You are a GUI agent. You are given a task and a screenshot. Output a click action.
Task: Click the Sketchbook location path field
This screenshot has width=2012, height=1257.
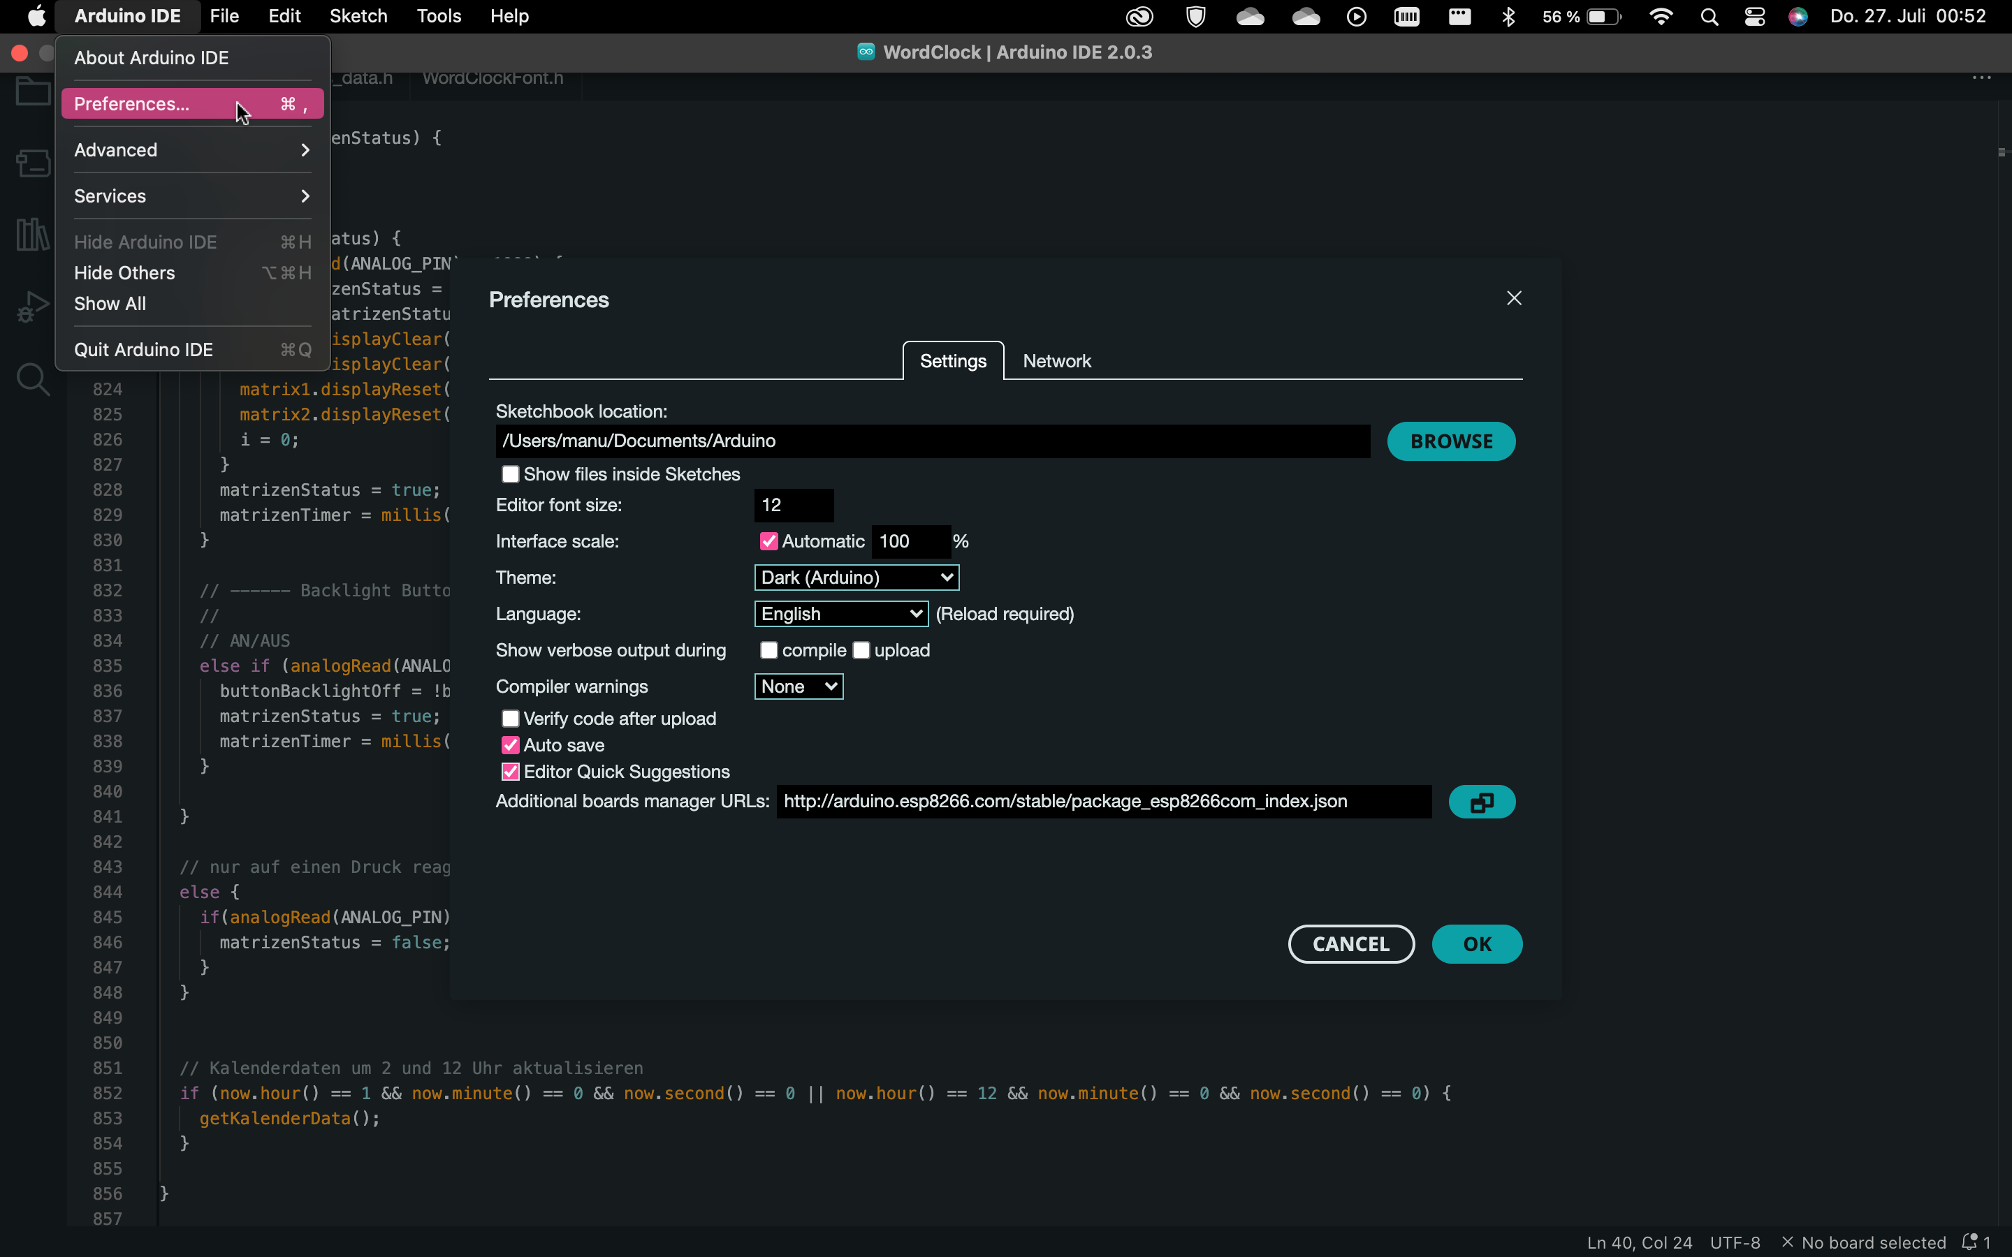point(933,441)
